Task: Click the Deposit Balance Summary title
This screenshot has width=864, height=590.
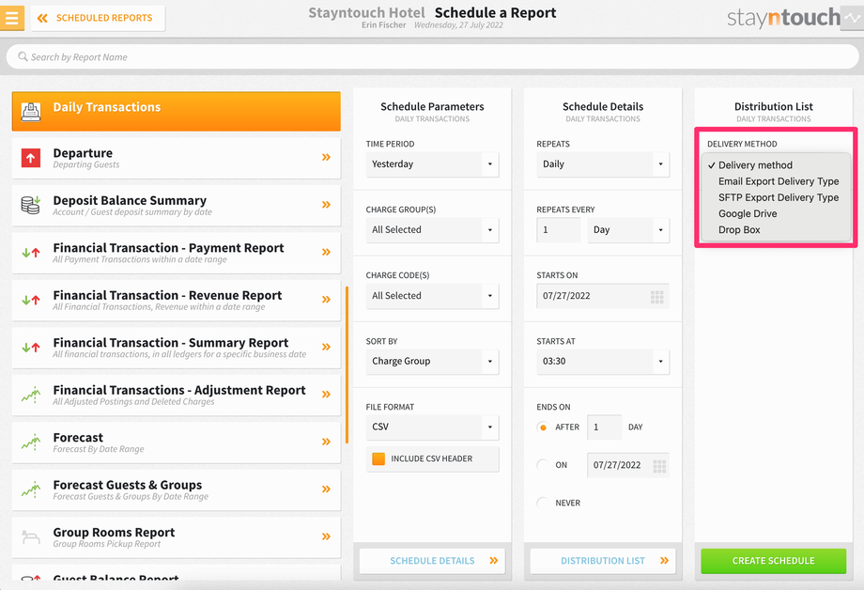Action: (130, 201)
